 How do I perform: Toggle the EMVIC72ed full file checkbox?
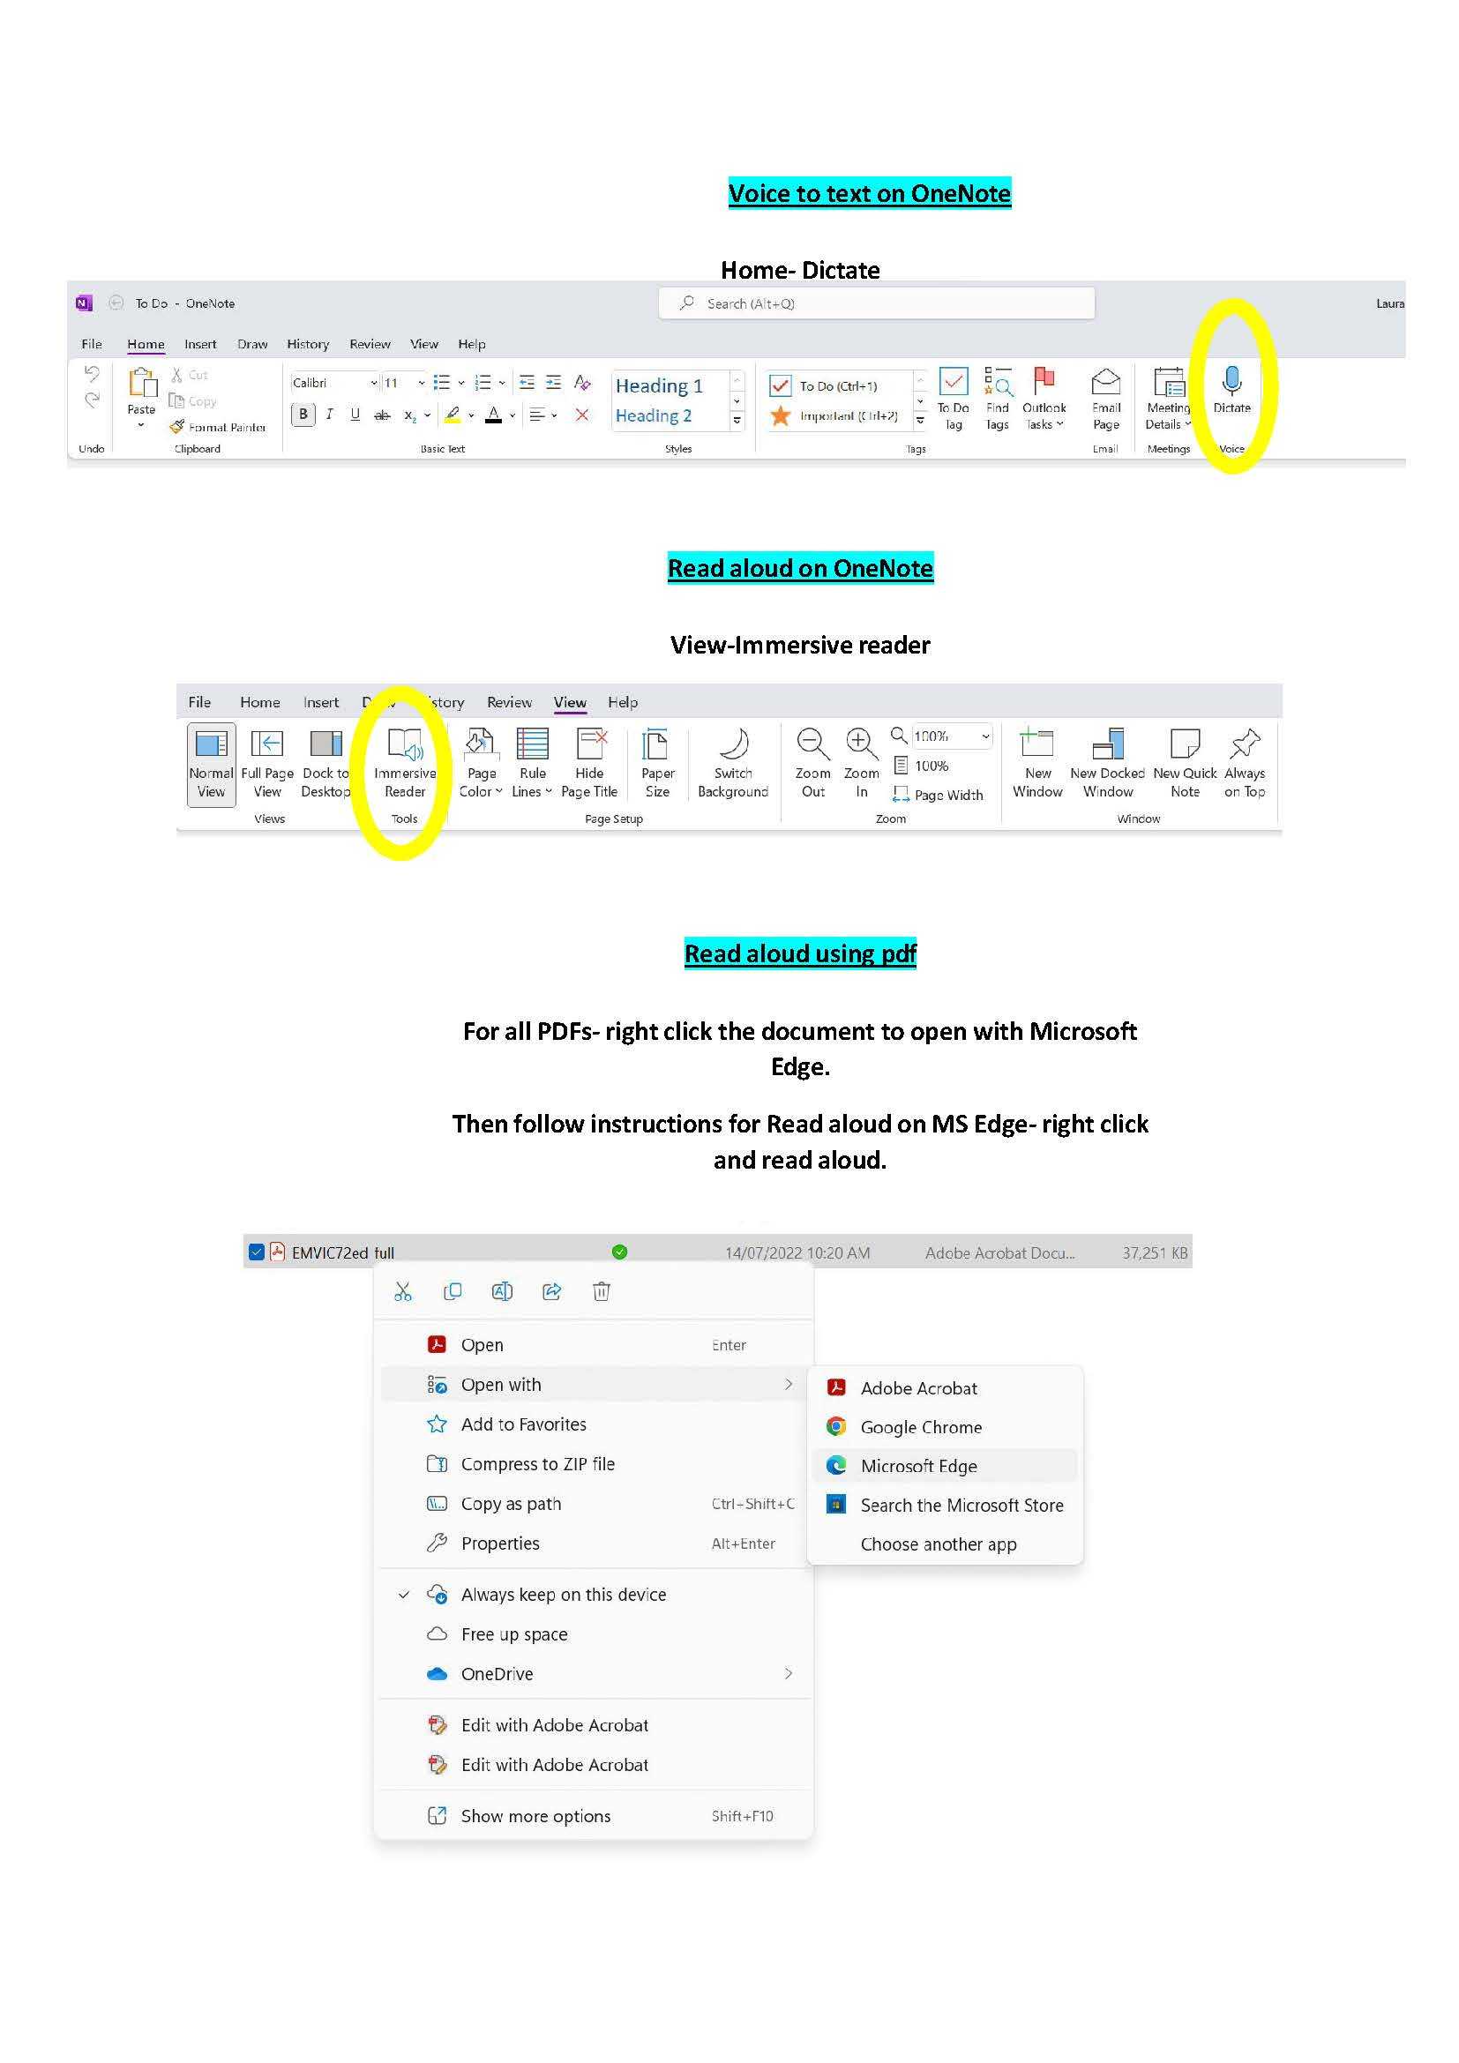coord(256,1252)
